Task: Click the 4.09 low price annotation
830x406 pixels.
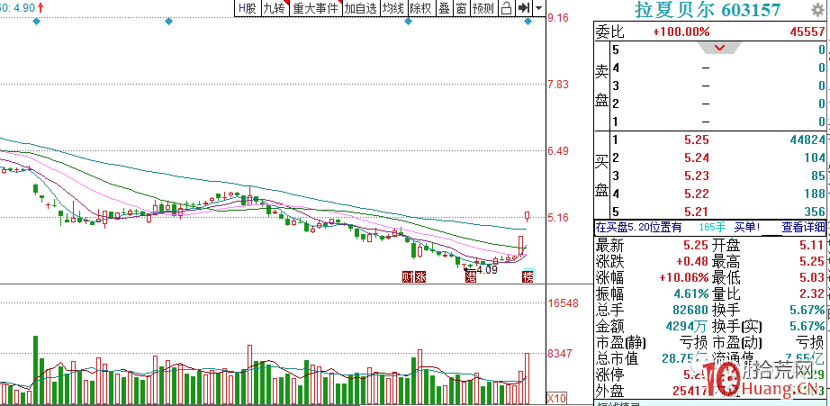Action: point(487,270)
